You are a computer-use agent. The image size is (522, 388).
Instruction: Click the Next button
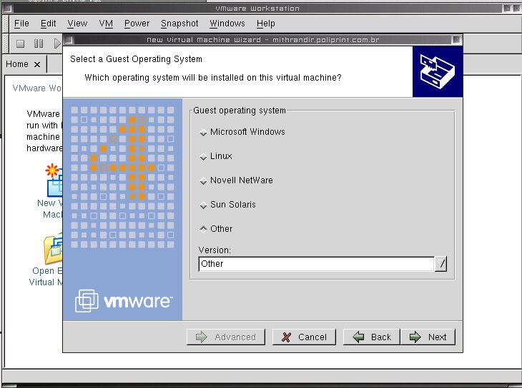point(428,337)
